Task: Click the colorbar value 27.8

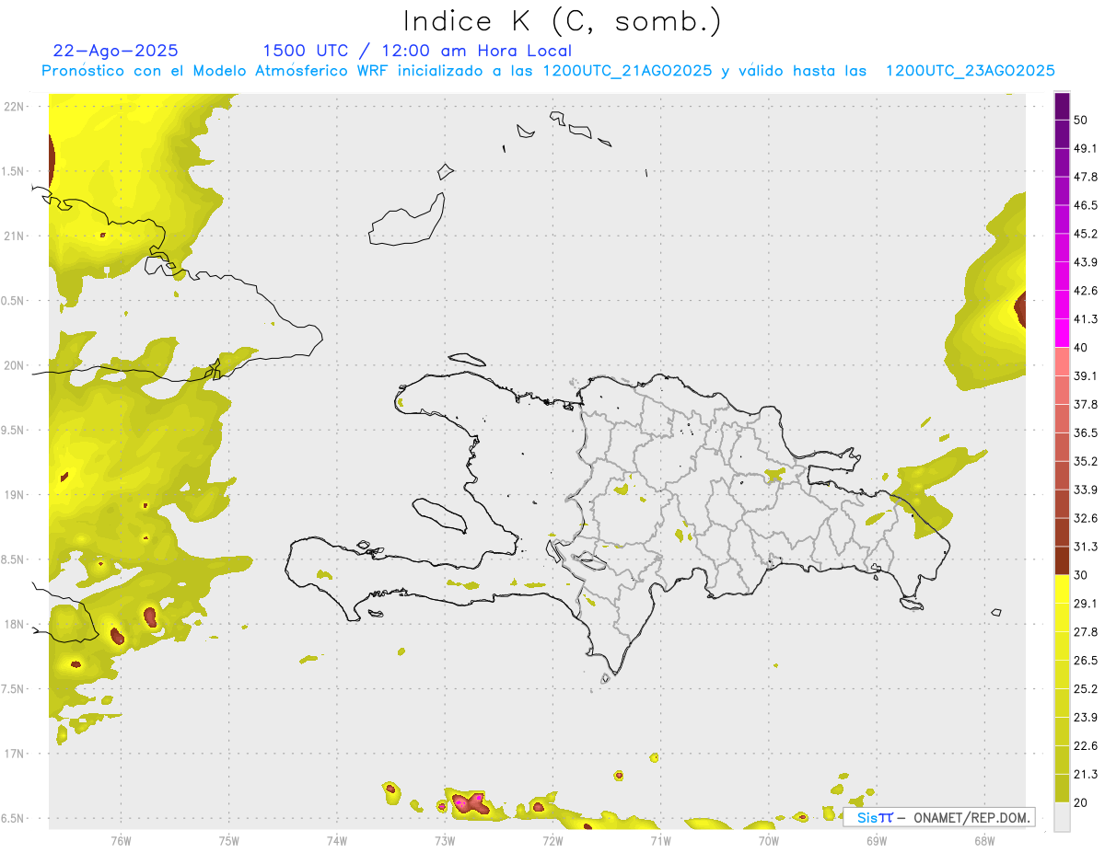Action: (x=1086, y=632)
